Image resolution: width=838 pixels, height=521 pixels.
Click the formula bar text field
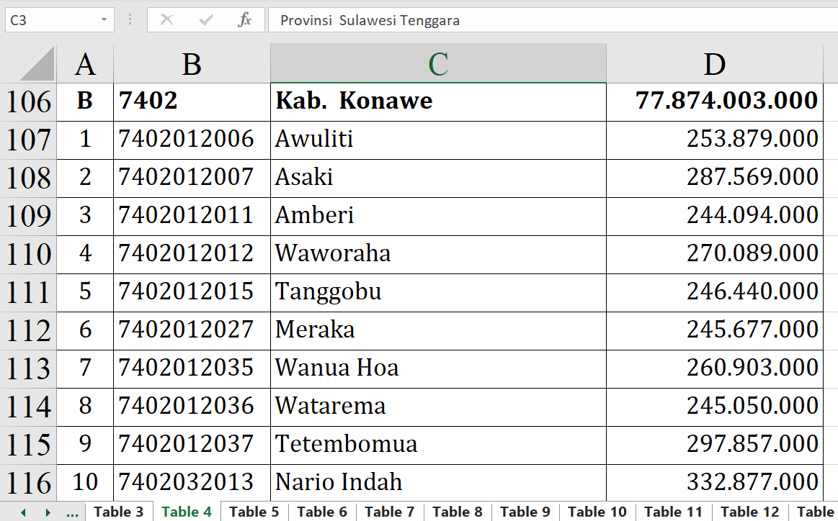click(548, 20)
